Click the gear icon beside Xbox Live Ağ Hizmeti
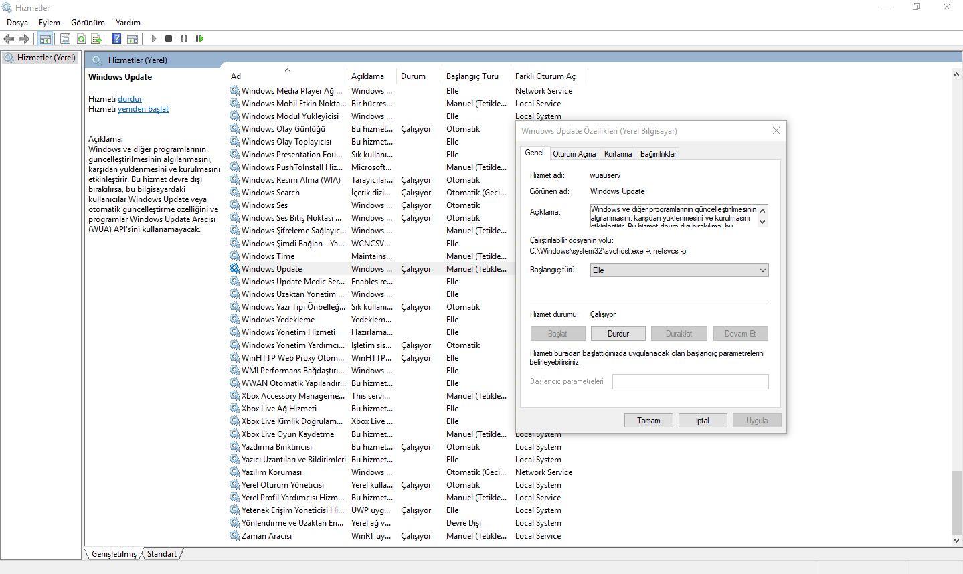Screen dimensions: 963x574 235,409
